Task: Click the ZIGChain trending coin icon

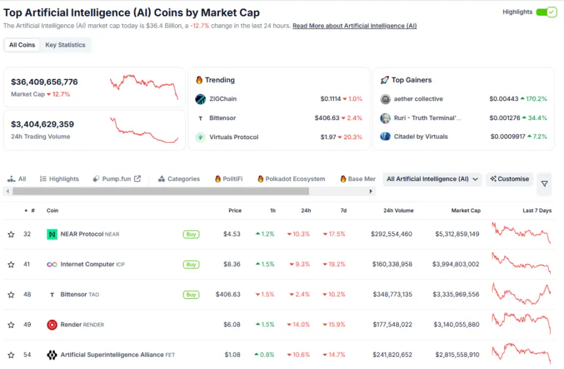Action: (x=201, y=99)
